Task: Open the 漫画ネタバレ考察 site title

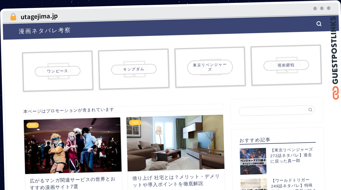Action: 45,31
